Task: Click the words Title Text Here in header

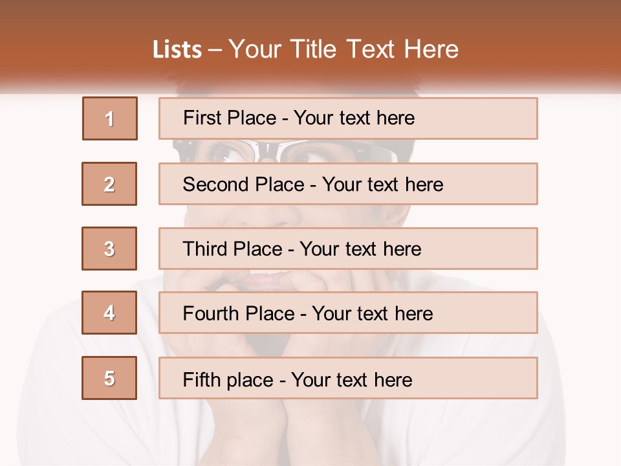Action: (x=375, y=49)
